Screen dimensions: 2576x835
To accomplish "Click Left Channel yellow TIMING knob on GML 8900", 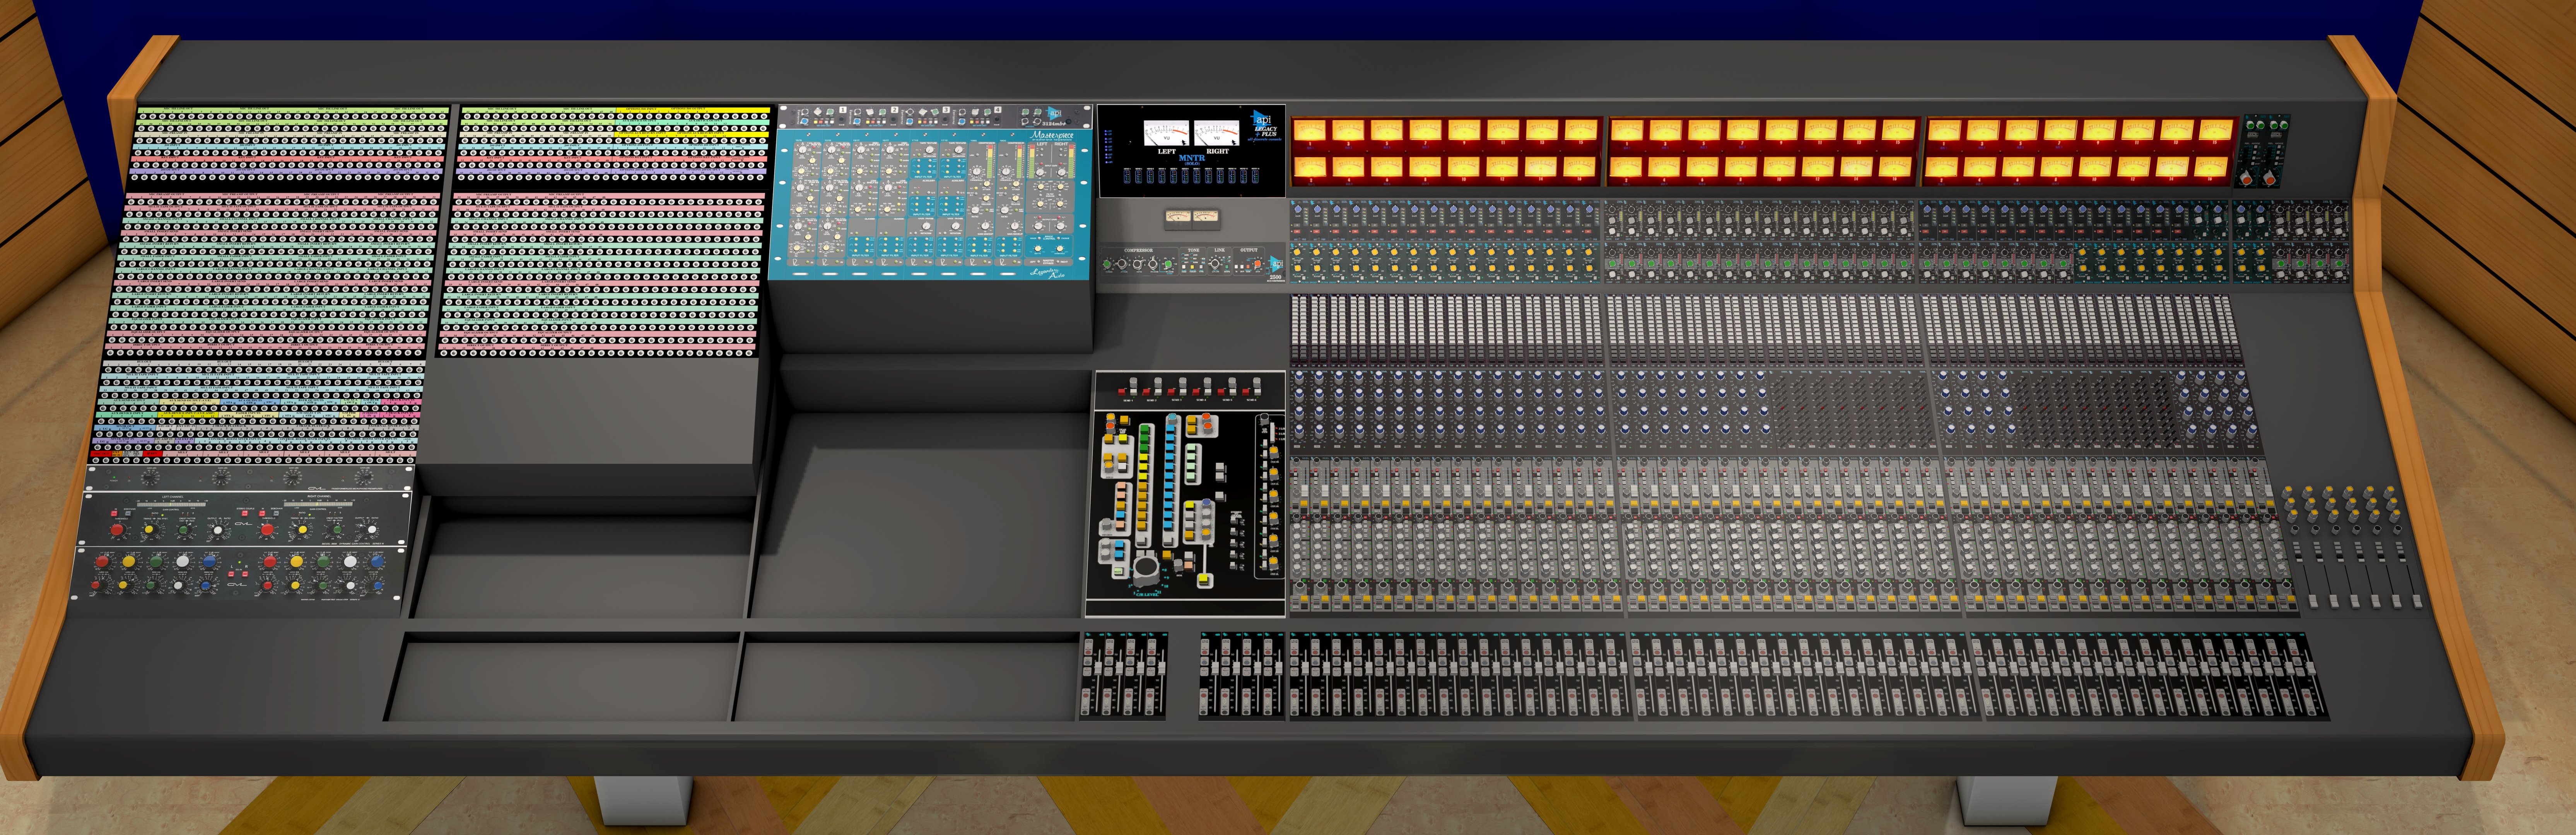I will coord(149,530).
